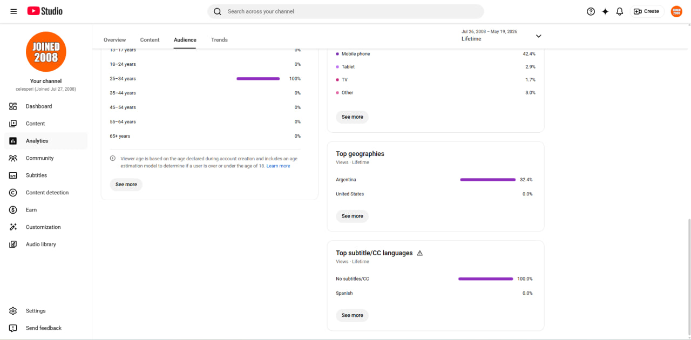Click See more under device type list
691x340 pixels.
(x=353, y=117)
